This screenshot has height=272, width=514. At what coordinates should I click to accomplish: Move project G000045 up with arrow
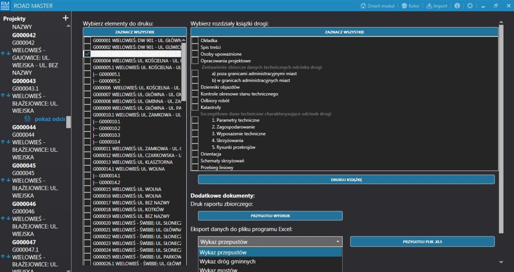tap(3, 180)
